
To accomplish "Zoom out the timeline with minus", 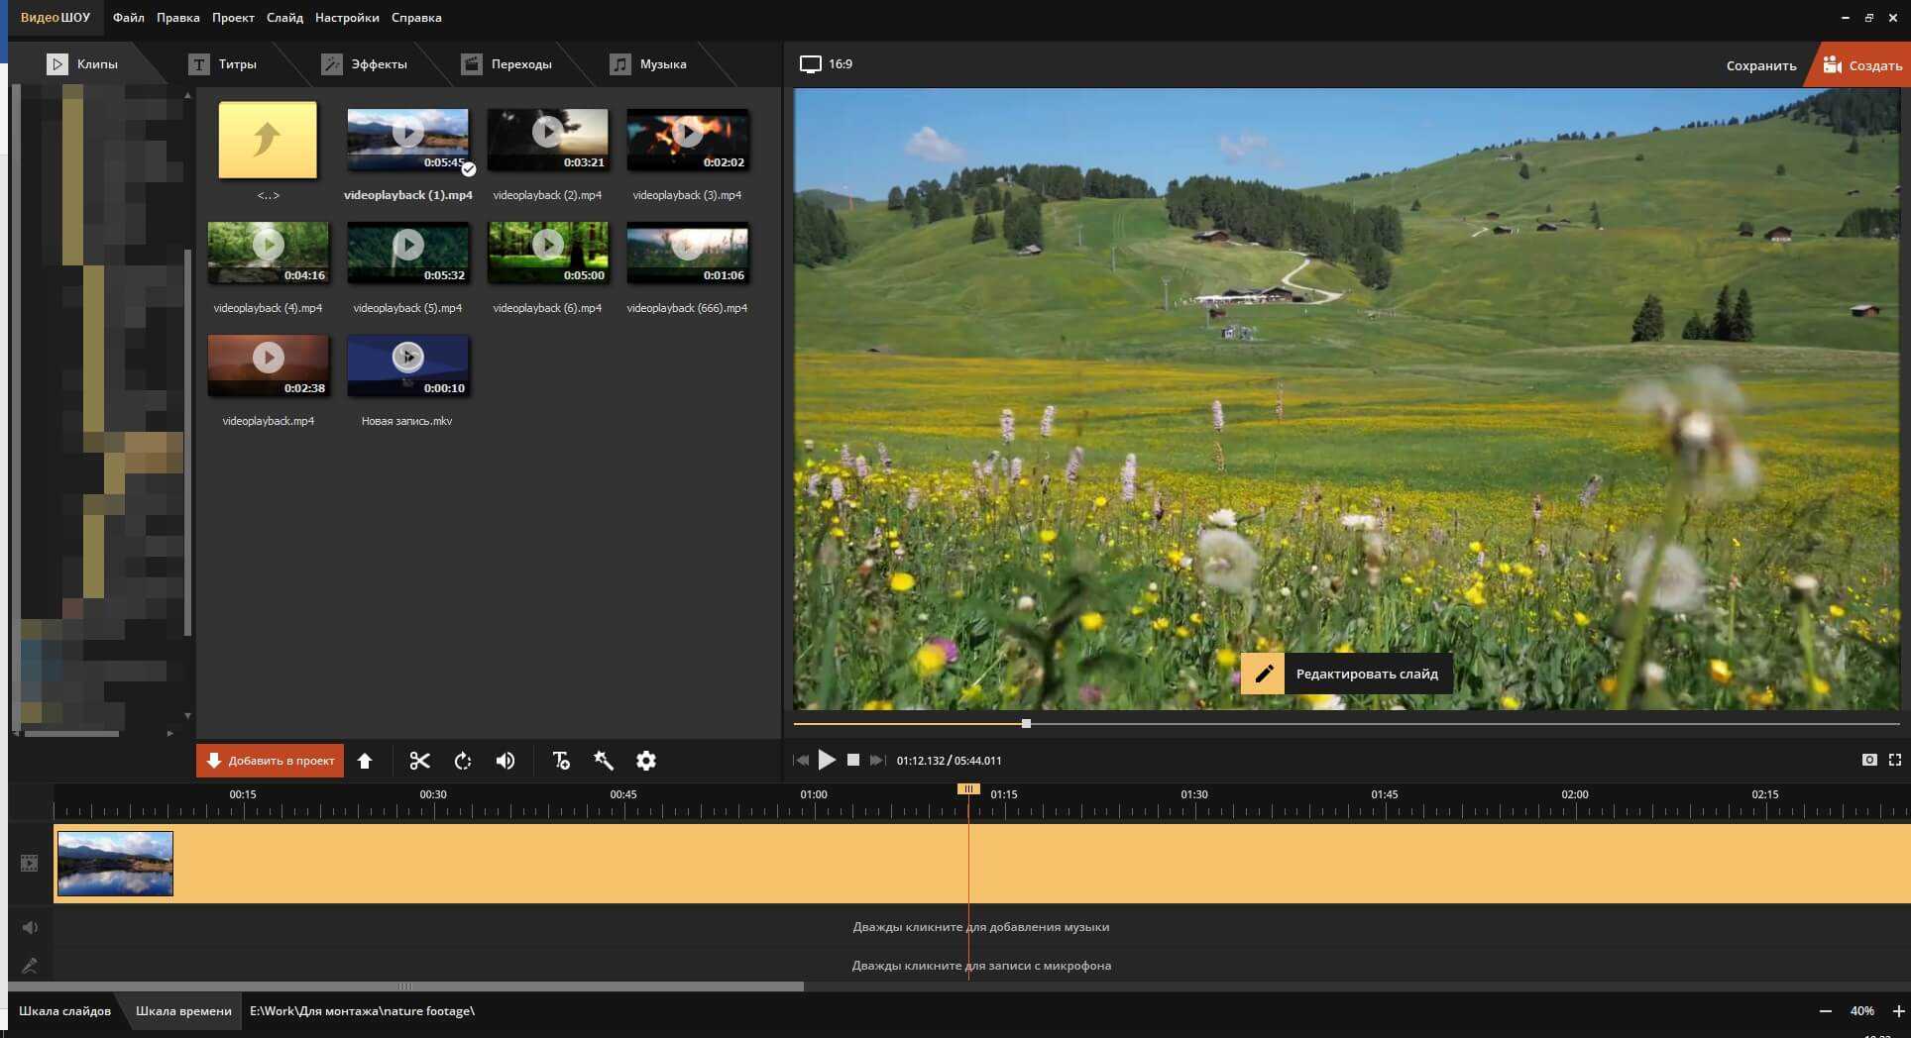I will click(x=1826, y=1011).
